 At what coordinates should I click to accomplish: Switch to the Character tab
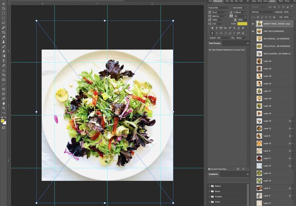click(218, 1)
